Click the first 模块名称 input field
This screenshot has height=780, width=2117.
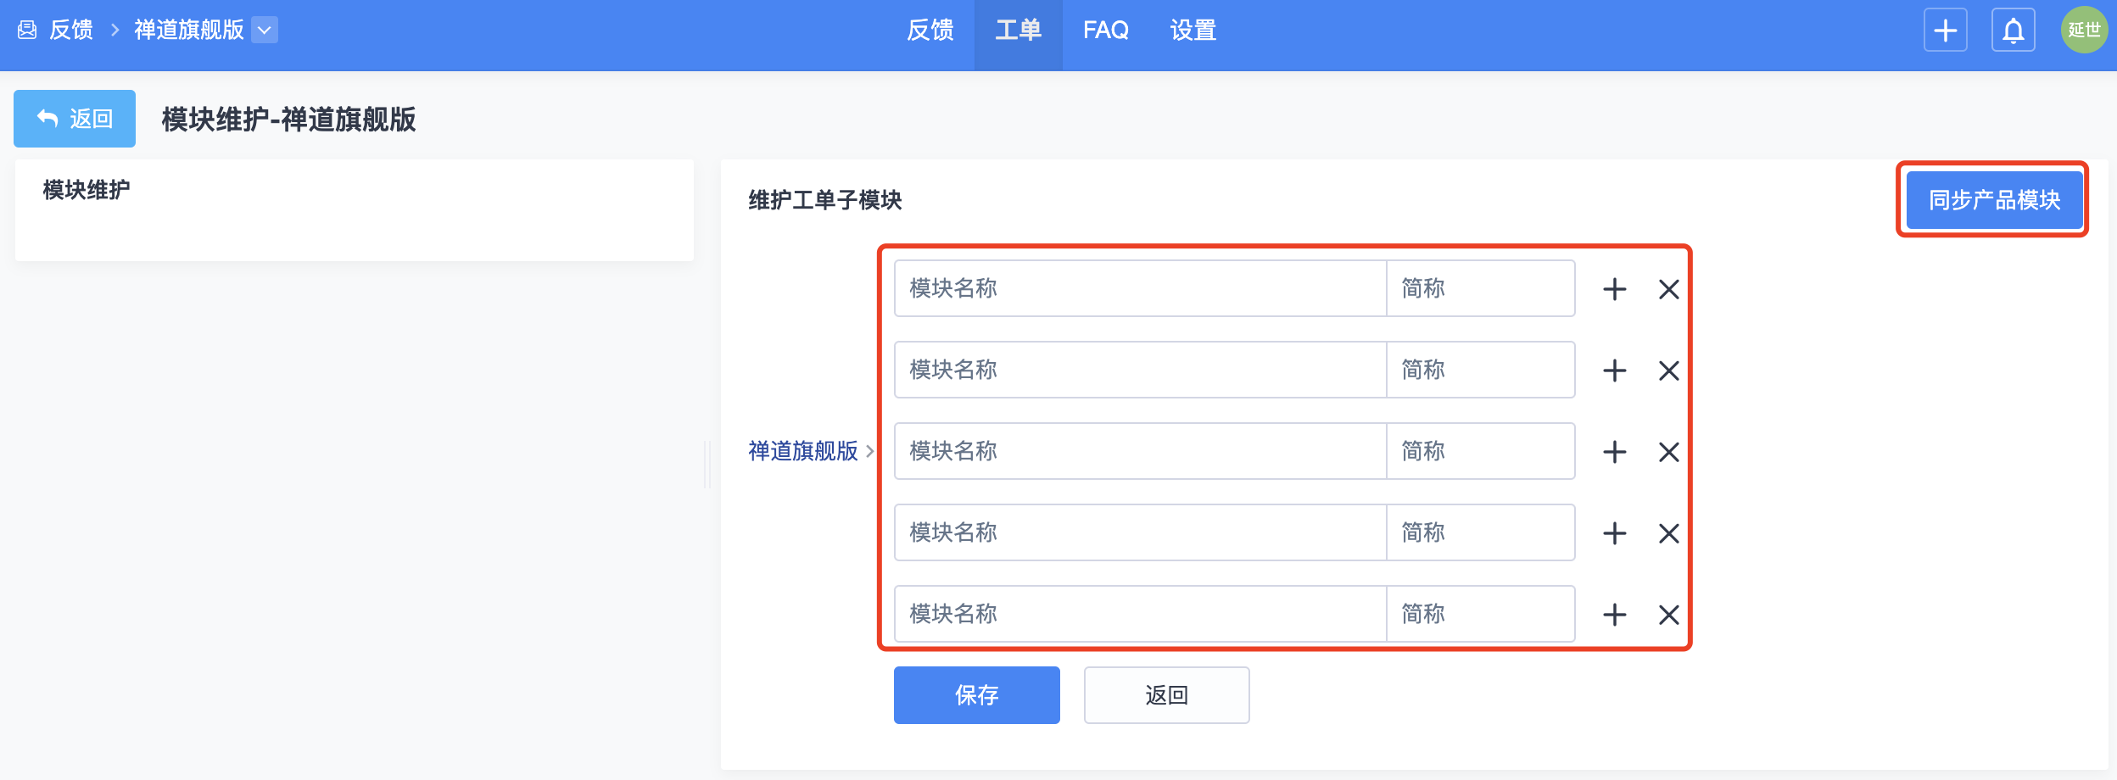pyautogui.click(x=1140, y=289)
